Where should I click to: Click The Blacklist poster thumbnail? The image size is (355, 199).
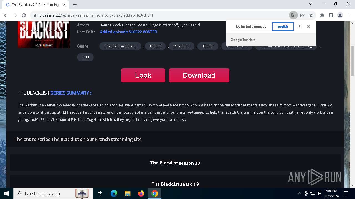(44, 35)
